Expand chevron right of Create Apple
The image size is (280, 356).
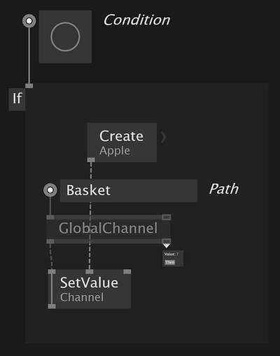point(164,137)
